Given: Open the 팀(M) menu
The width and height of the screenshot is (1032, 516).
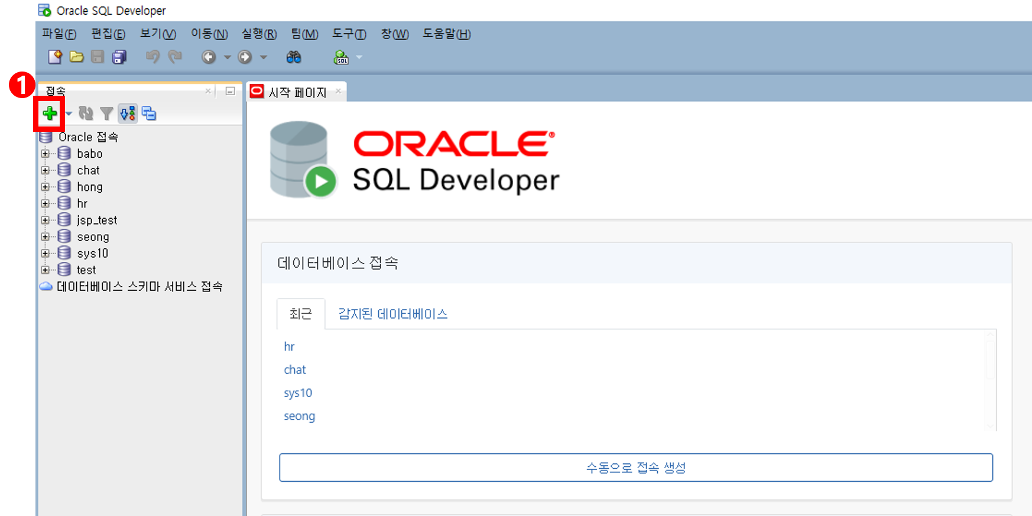Looking at the screenshot, I should [304, 34].
